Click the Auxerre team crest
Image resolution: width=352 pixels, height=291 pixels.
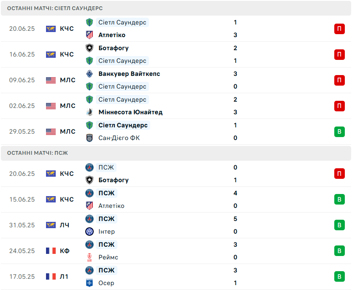[89, 283]
